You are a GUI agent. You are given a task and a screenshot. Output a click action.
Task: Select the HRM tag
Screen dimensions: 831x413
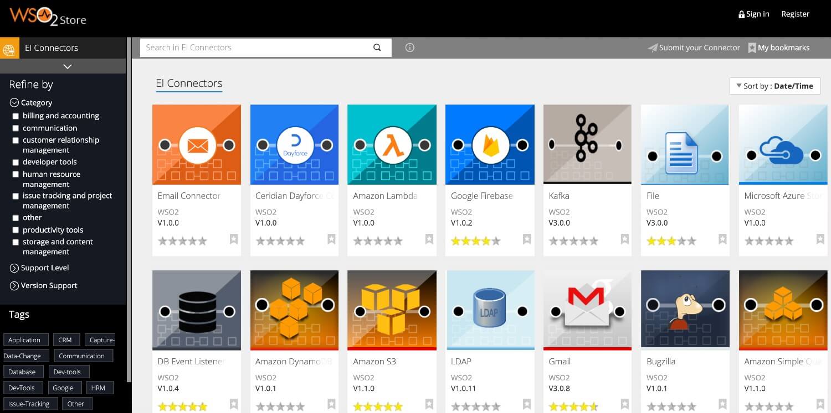point(100,388)
